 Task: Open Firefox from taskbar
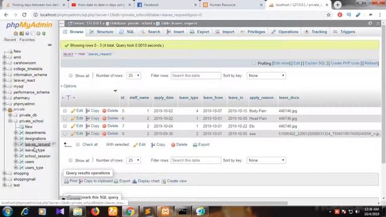point(95,212)
